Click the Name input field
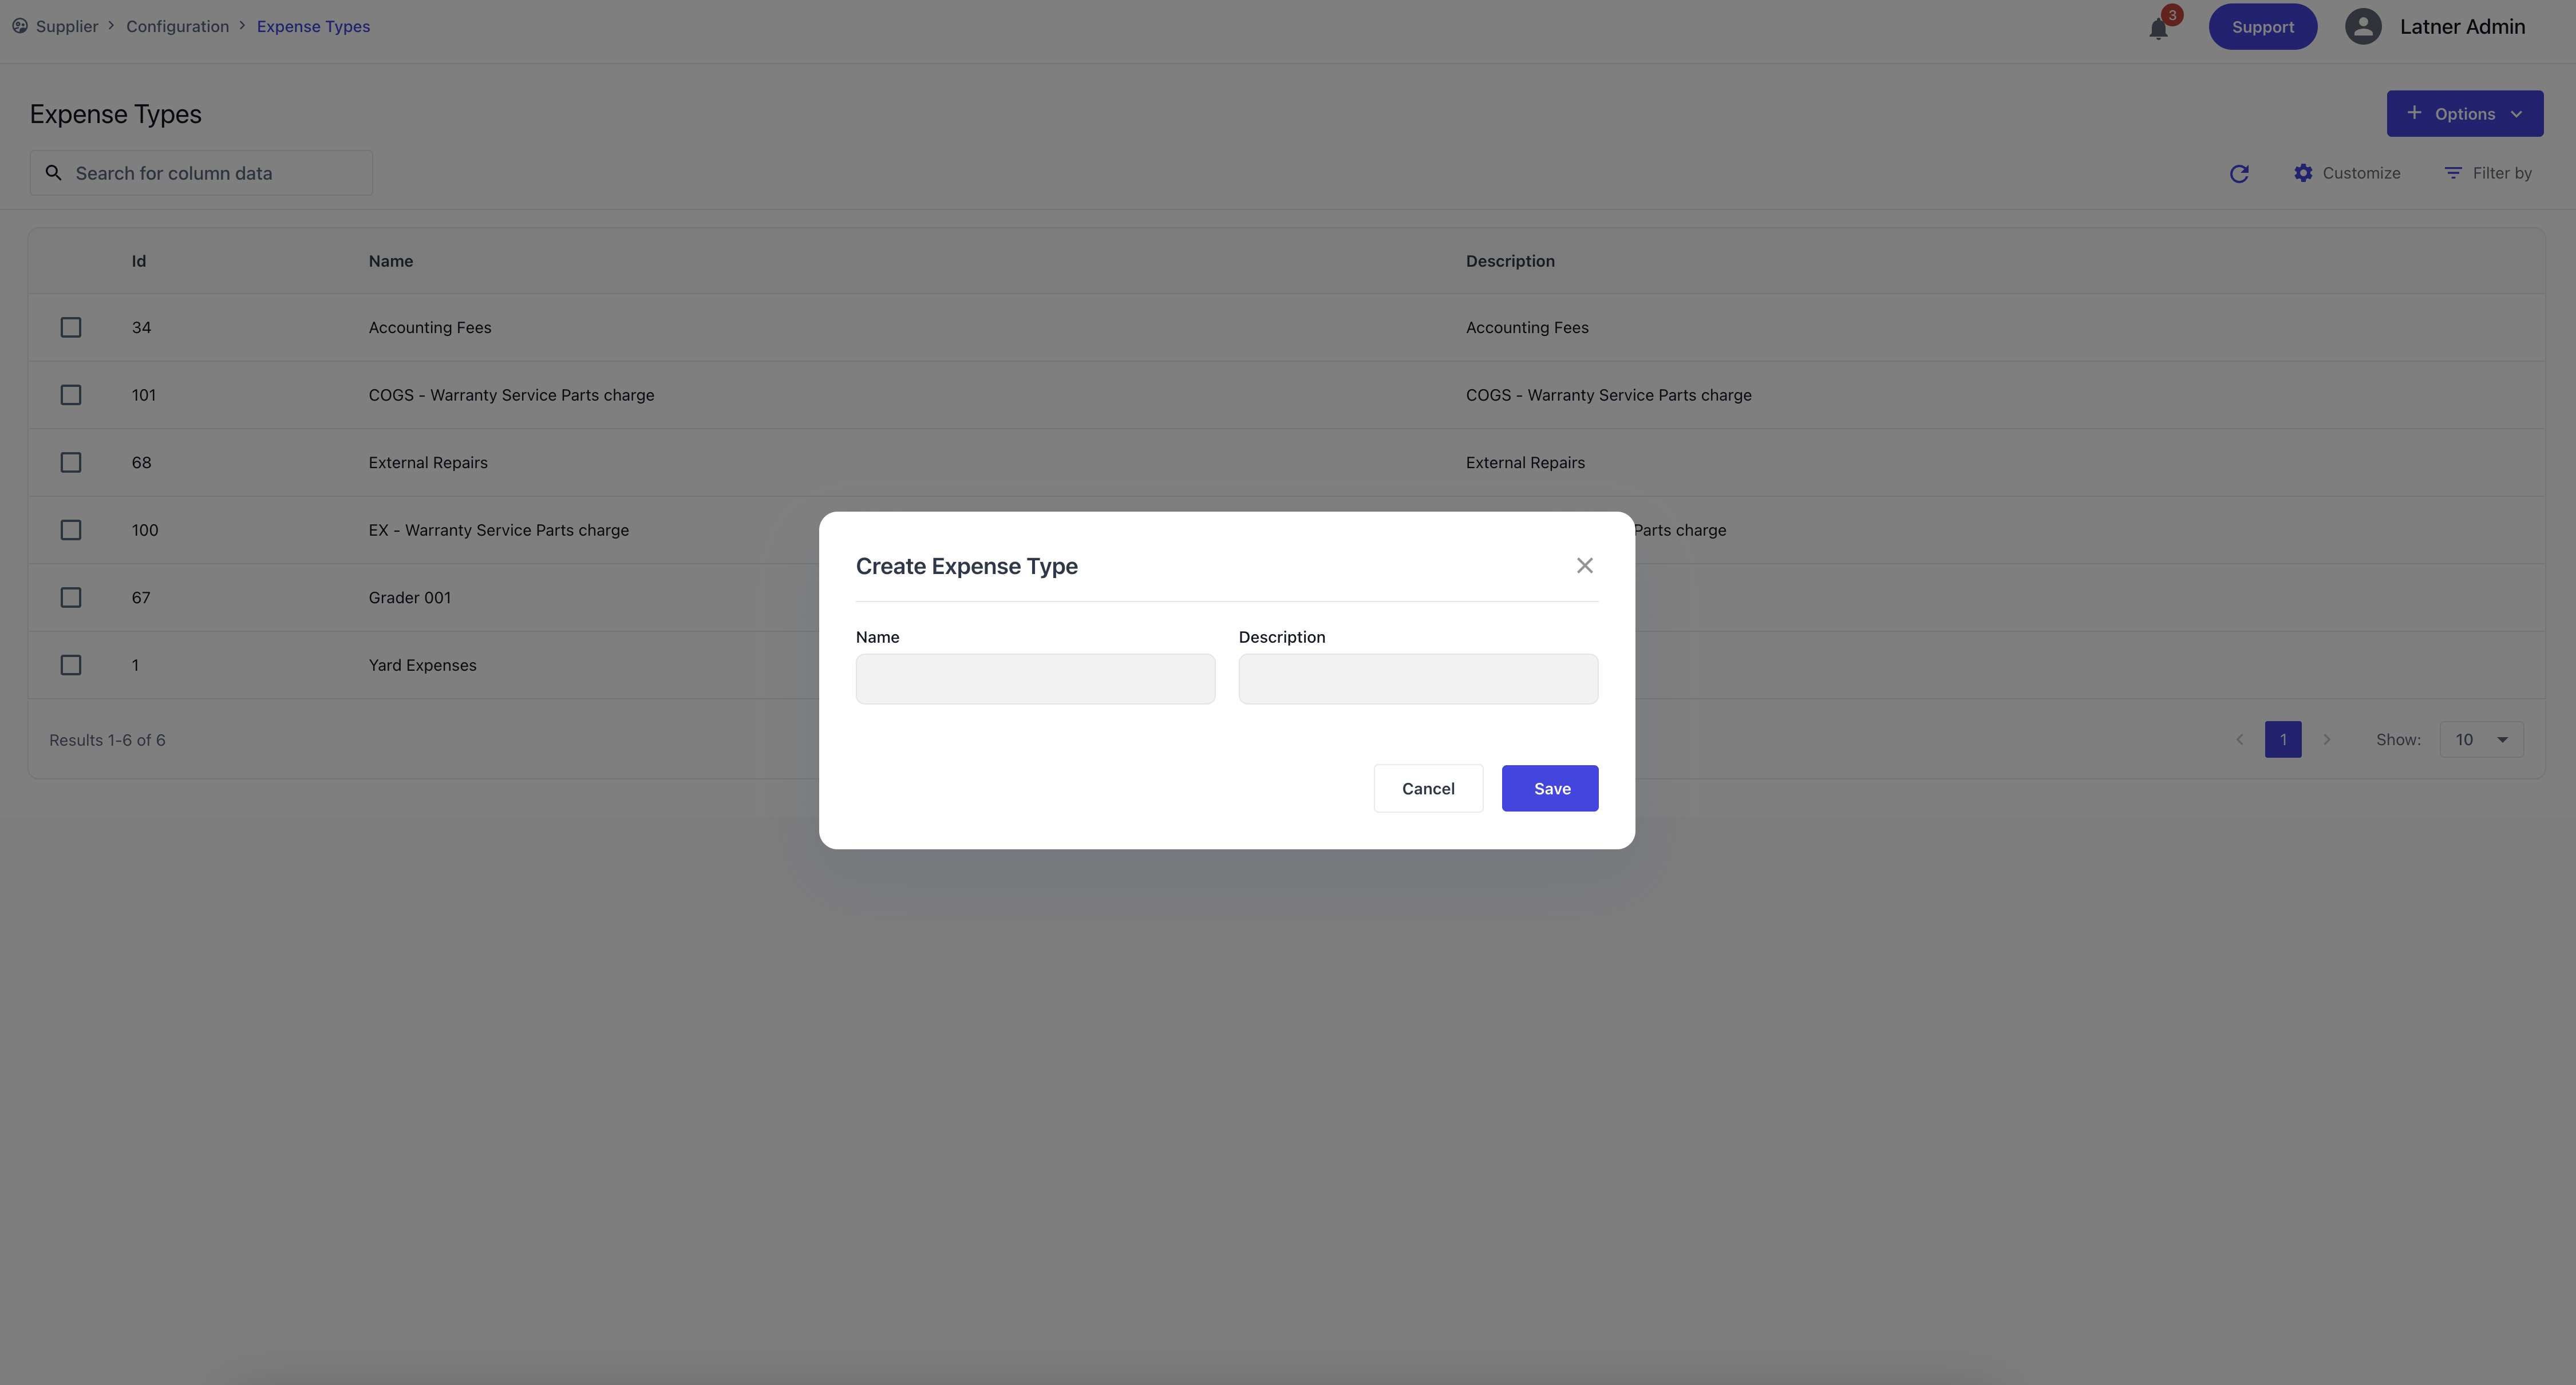This screenshot has height=1385, width=2576. 1035,679
